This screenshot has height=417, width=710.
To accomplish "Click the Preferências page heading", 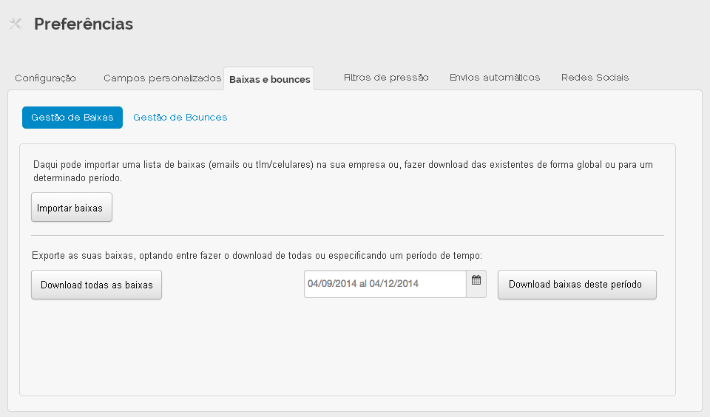I will tap(84, 24).
